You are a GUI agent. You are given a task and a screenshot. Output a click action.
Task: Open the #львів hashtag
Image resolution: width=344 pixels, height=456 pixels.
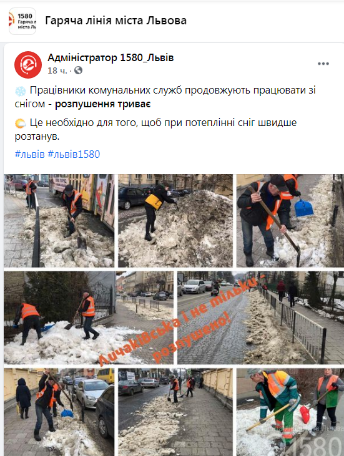pos(30,154)
